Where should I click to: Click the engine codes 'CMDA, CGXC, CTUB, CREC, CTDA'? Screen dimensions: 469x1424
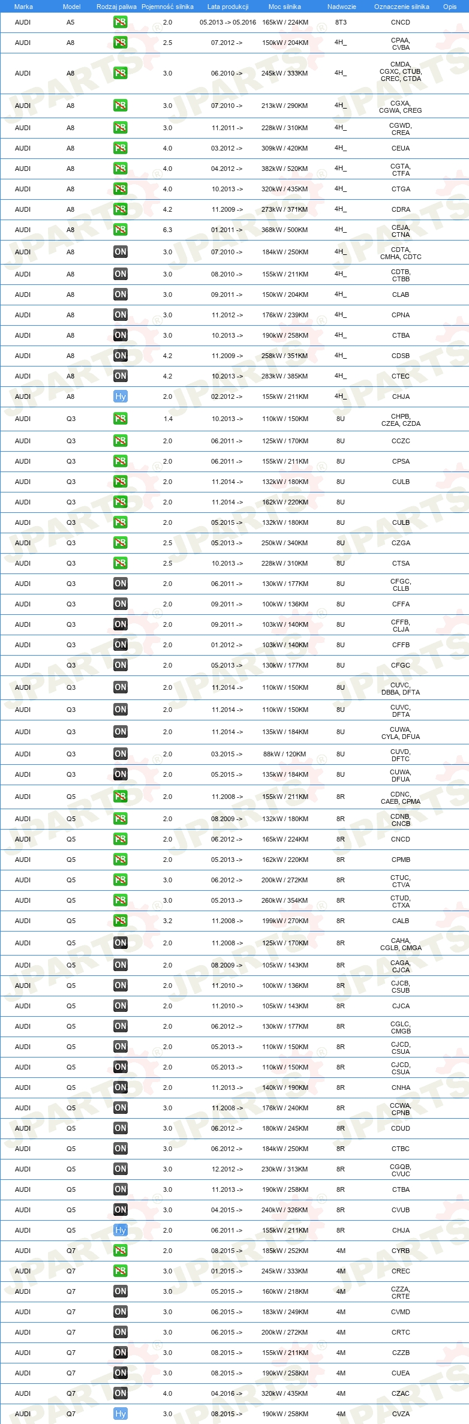[401, 71]
